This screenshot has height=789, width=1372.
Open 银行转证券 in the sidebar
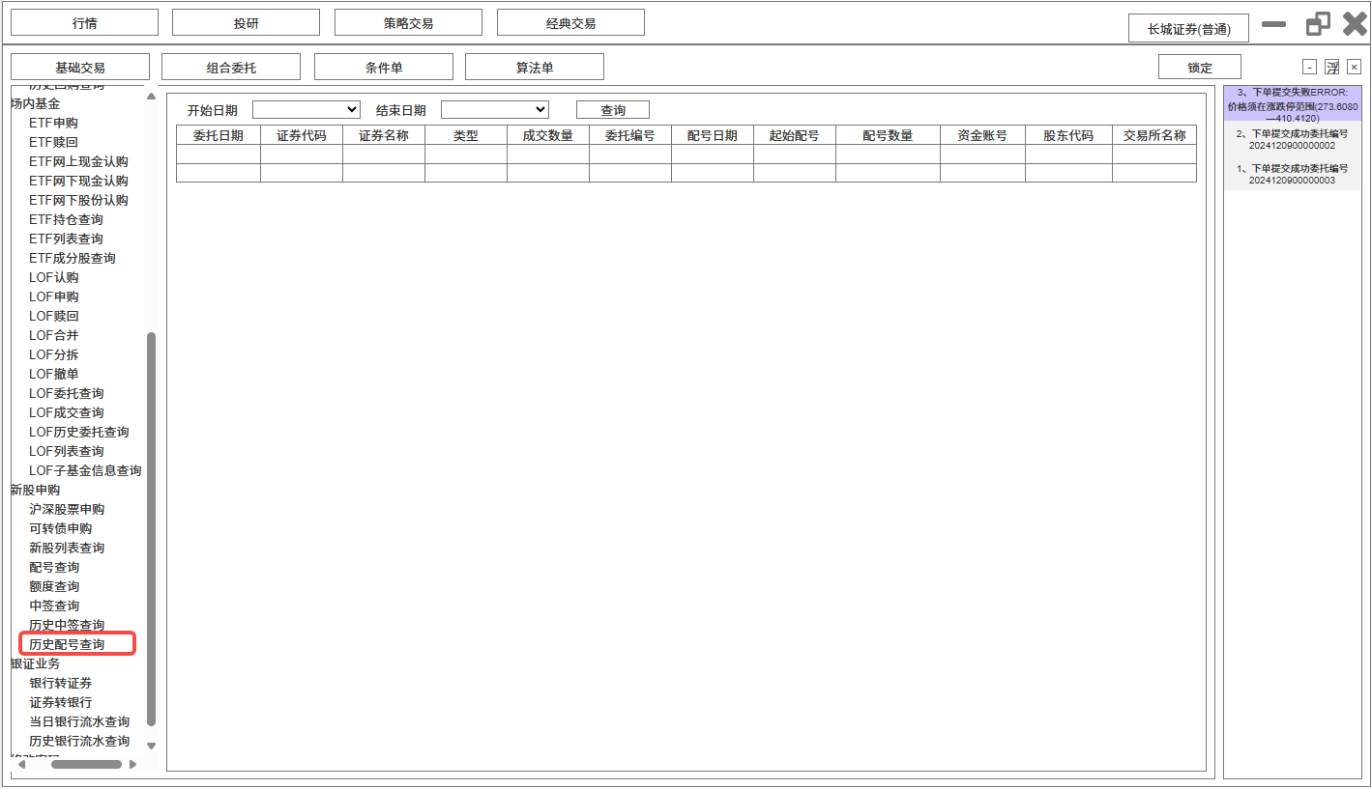pos(60,683)
